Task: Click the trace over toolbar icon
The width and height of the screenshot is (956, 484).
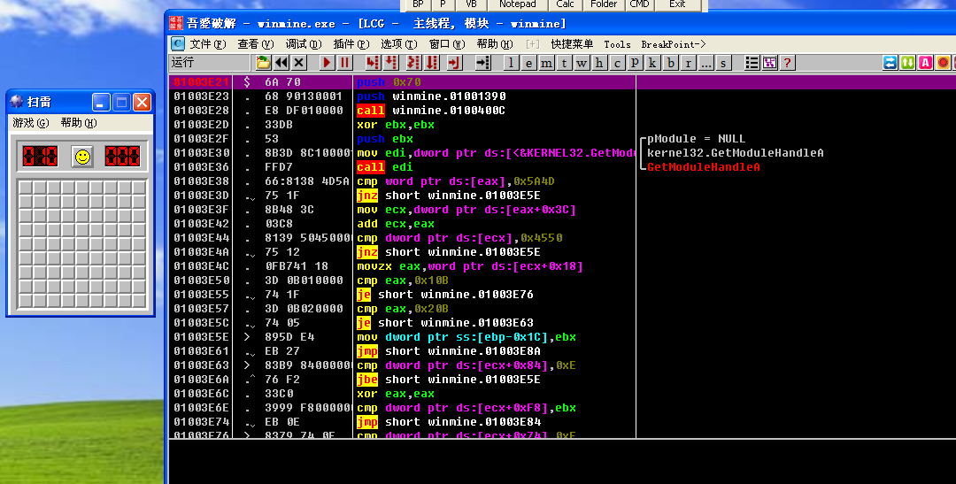Action: [x=432, y=62]
